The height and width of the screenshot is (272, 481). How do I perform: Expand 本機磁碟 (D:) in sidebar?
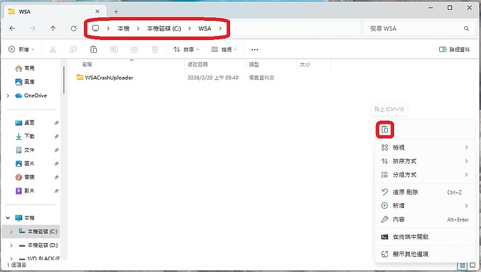coord(11,246)
